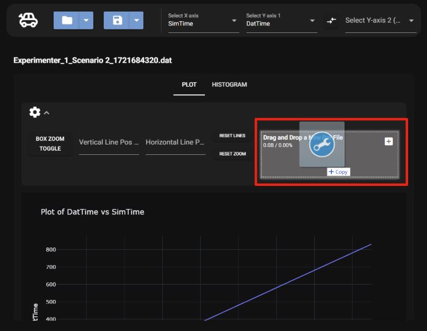
Task: Click the blue line in the plot
Action: pos(288,282)
